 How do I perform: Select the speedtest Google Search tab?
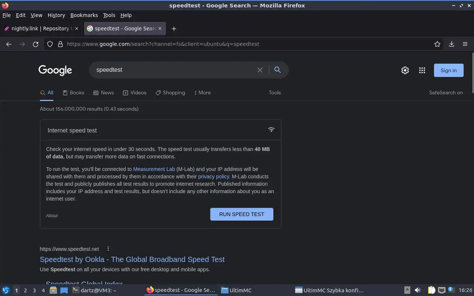124,28
